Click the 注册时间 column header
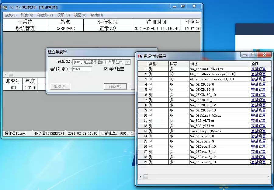274x190 pixels. point(156,22)
